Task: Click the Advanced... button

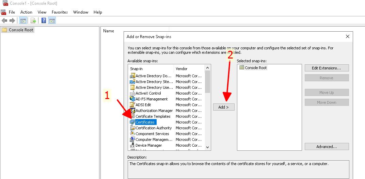Action: pyautogui.click(x=327, y=147)
